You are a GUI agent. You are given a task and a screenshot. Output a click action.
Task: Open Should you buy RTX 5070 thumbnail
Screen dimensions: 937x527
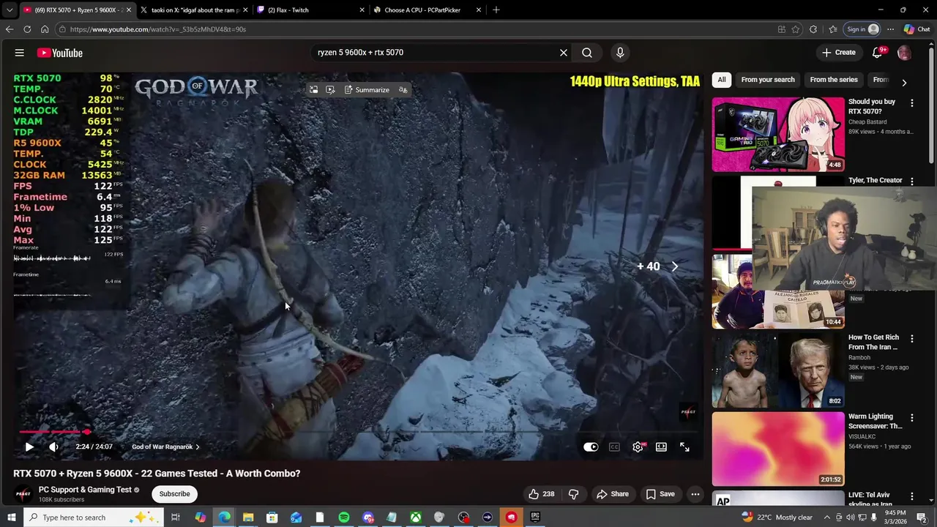coord(778,135)
